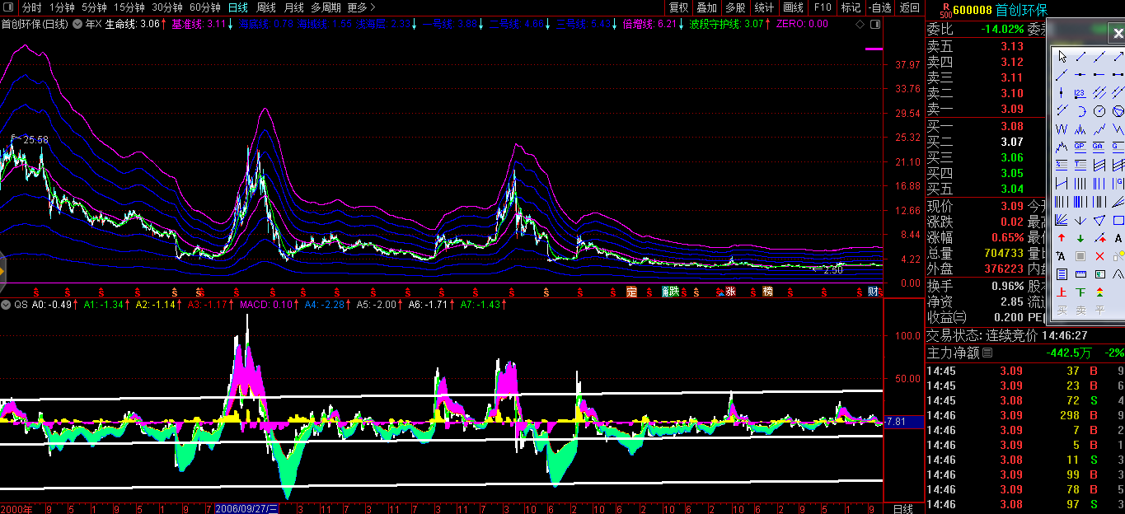Image resolution: width=1125 pixels, height=514 pixels.
Task: Click the 600008 stock code
Action: [972, 10]
